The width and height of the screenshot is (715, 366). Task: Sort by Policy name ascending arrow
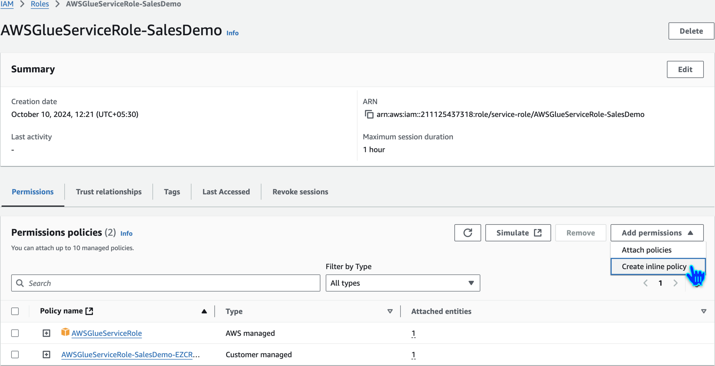[x=204, y=311]
